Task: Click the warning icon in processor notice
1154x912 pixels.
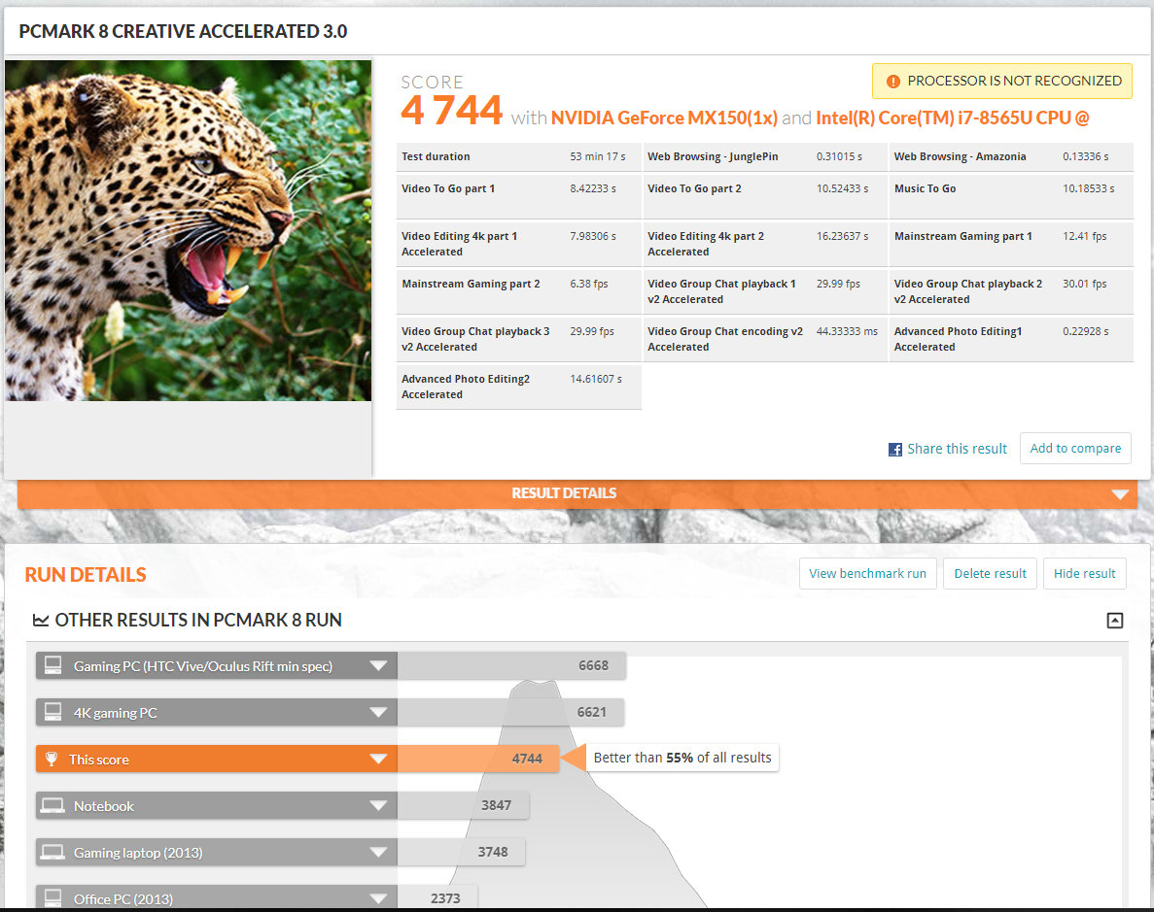Action: pyautogui.click(x=892, y=82)
